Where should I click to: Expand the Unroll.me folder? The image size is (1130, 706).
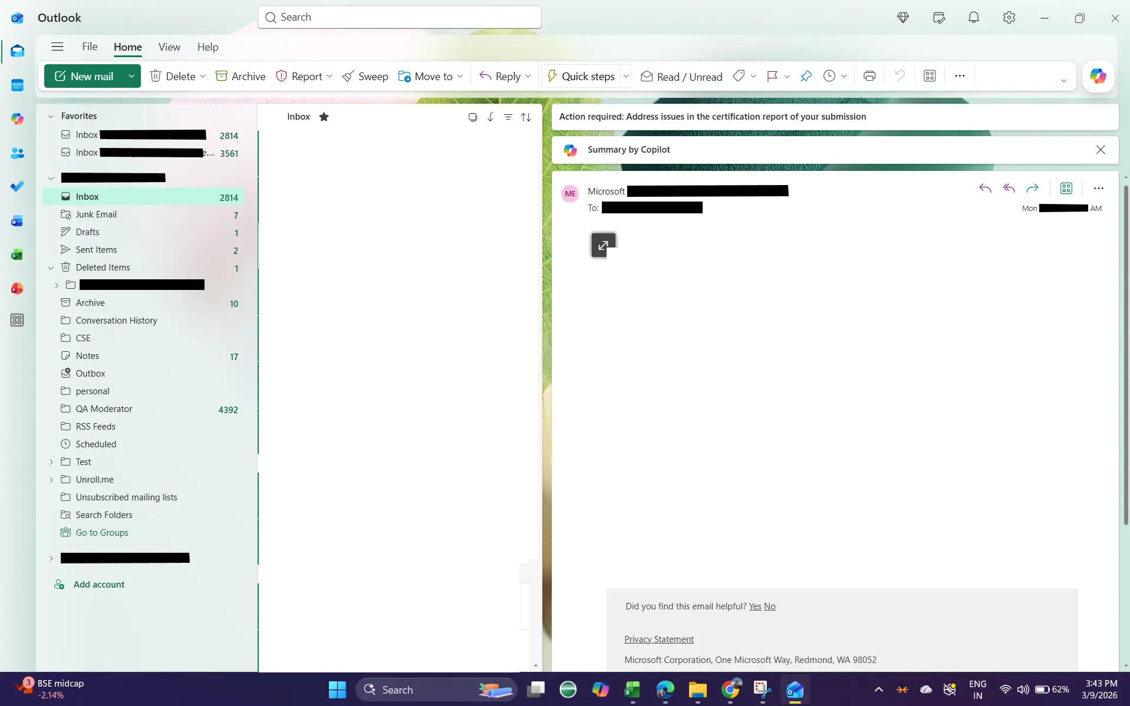click(51, 480)
